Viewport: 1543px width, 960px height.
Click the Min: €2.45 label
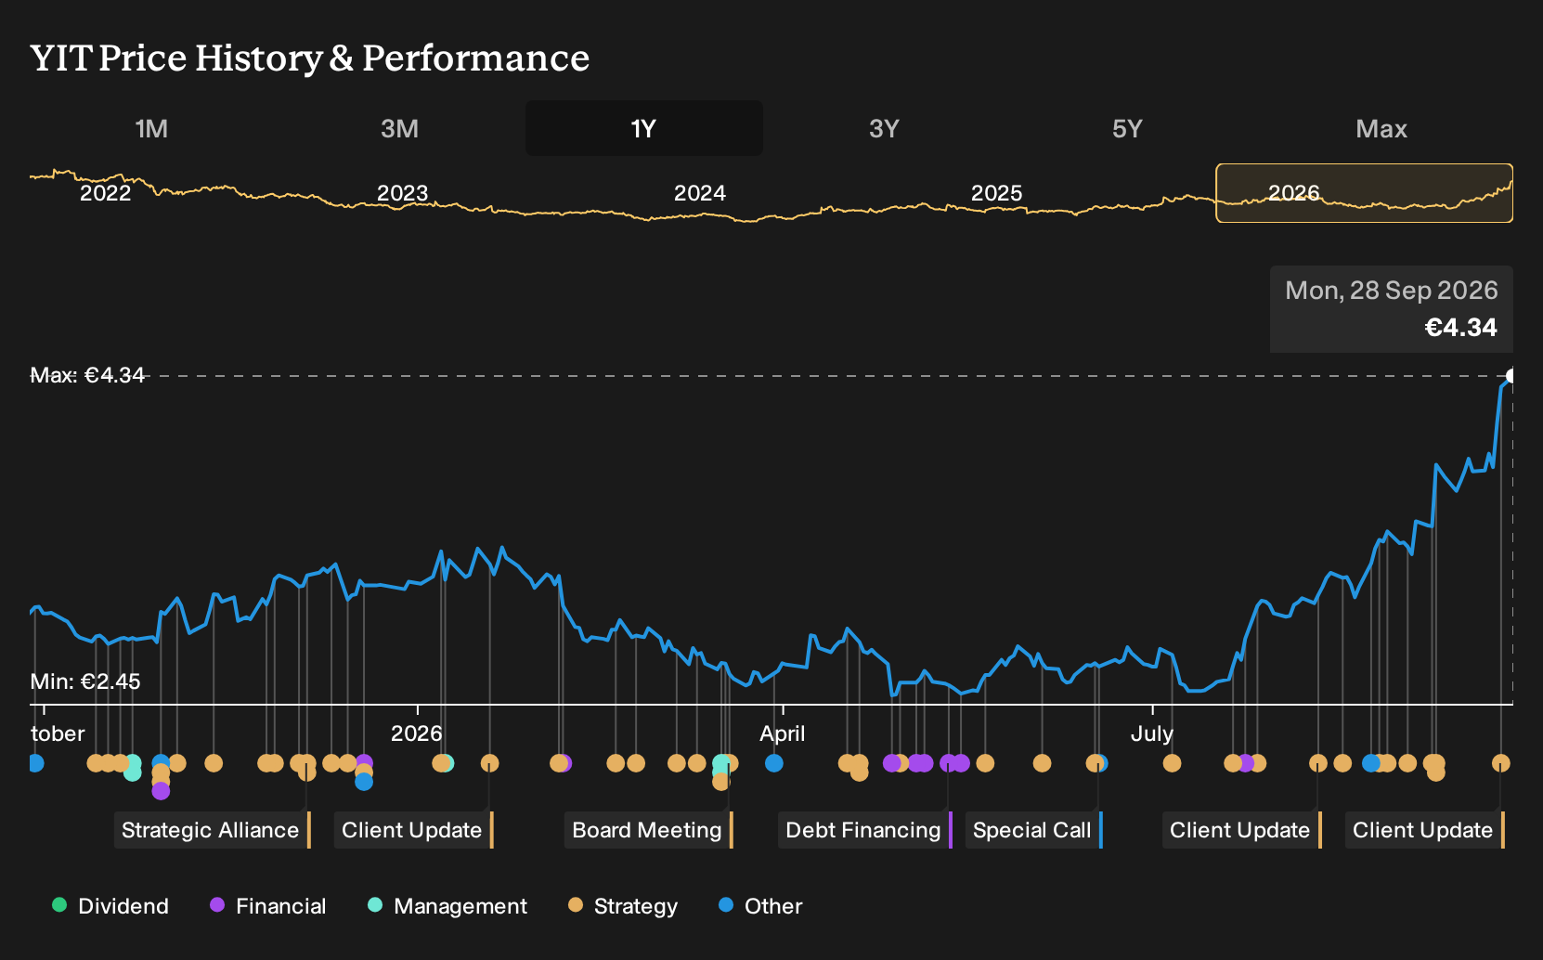(85, 681)
